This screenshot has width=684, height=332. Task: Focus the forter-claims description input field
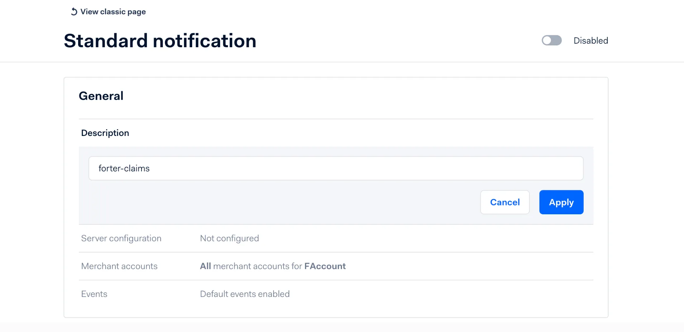point(336,168)
